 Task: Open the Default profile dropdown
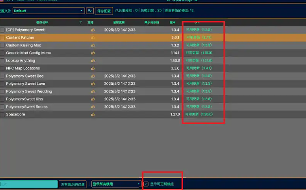[x=49, y=11]
